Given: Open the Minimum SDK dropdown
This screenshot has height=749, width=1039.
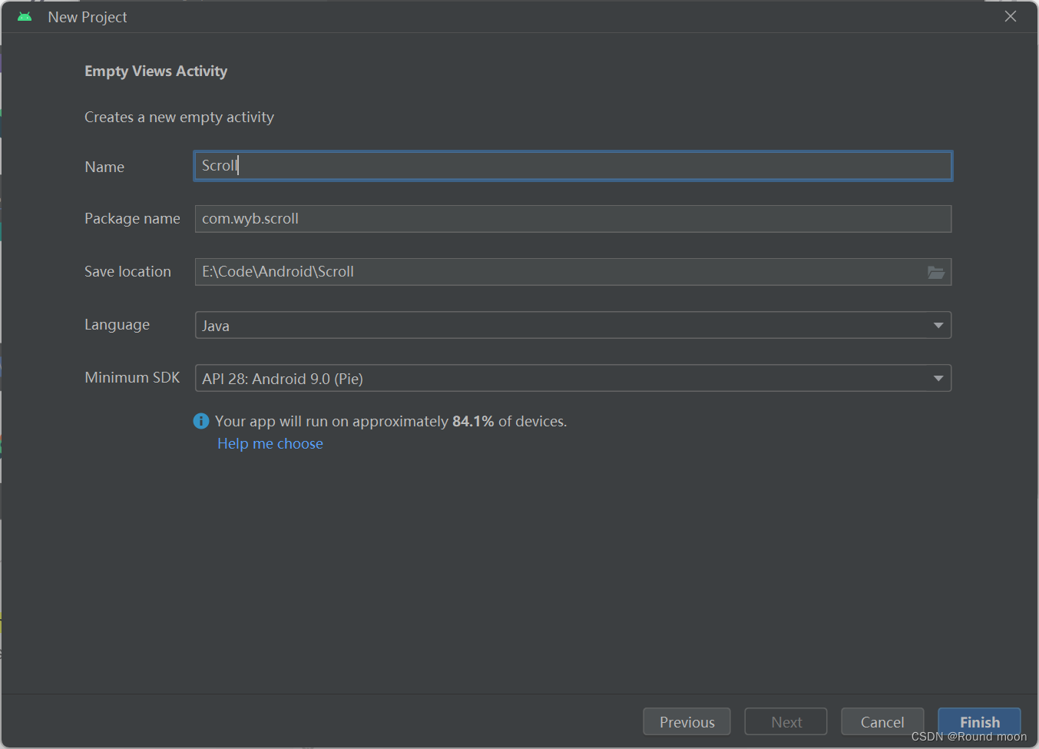Looking at the screenshot, I should [x=573, y=378].
